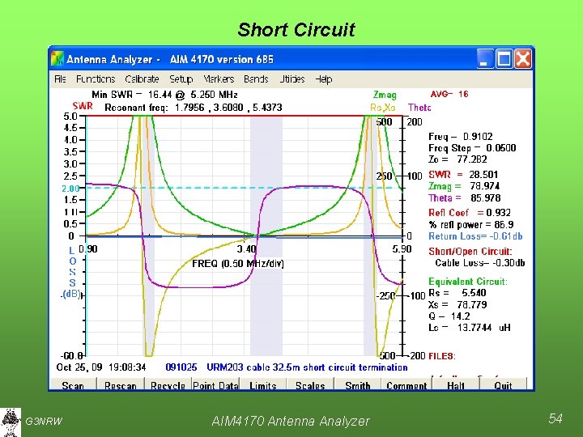Click the Zmag legend label
Viewport: 583px width, 437px height.
click(x=385, y=95)
